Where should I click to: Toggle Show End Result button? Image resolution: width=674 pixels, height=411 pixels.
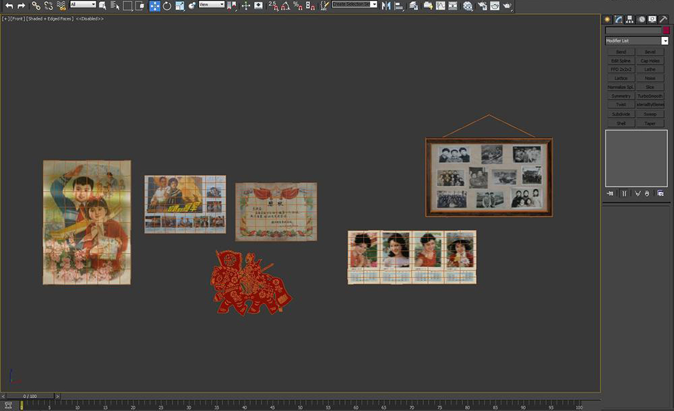tap(624, 194)
